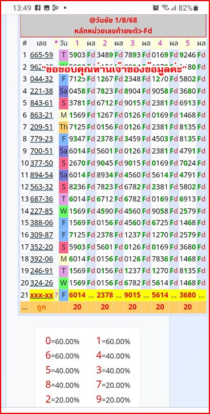Image resolution: width=210 pixels, height=414 pixels.
Task: Click the @วันชัย 1/8/68 table title
Action: click(114, 21)
